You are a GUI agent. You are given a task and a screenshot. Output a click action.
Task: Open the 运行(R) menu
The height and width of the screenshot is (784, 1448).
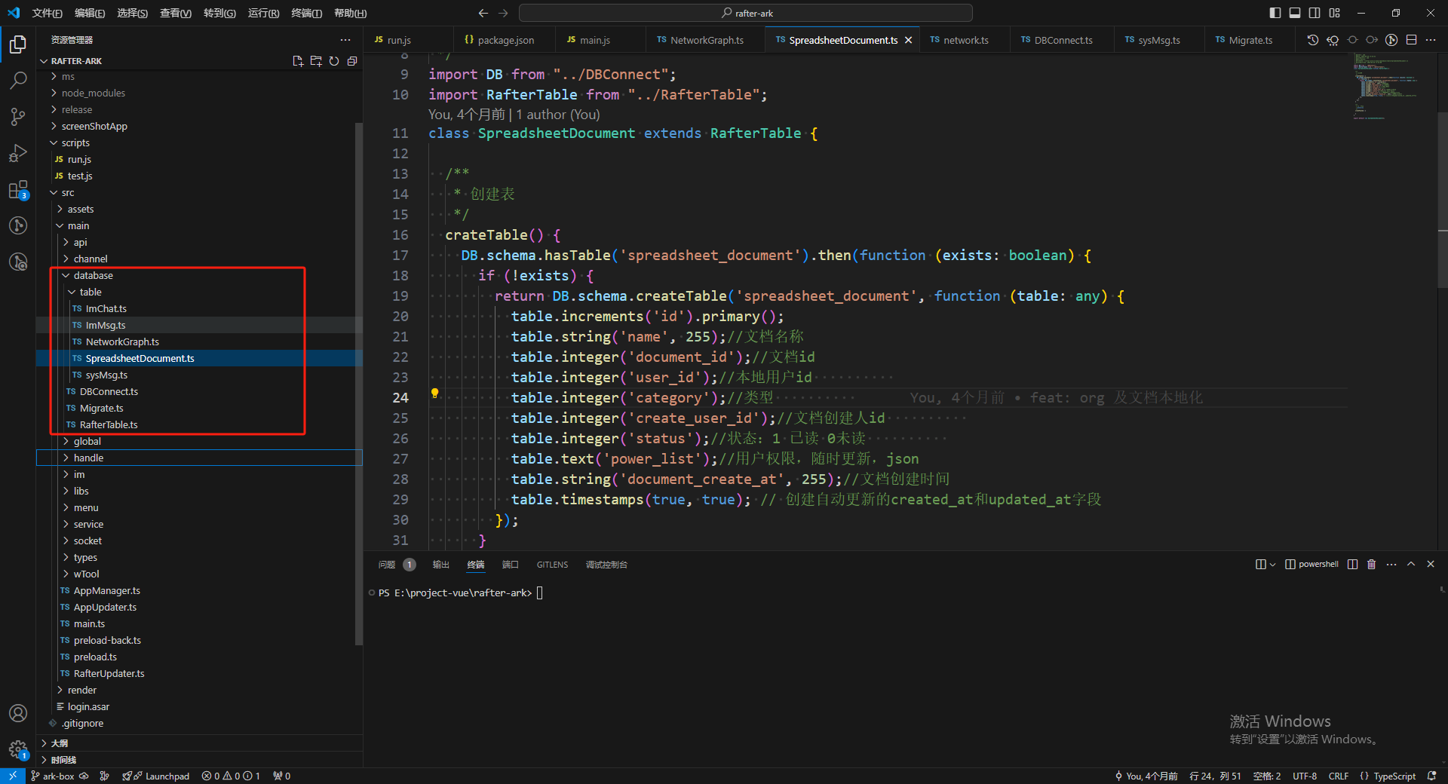point(264,13)
